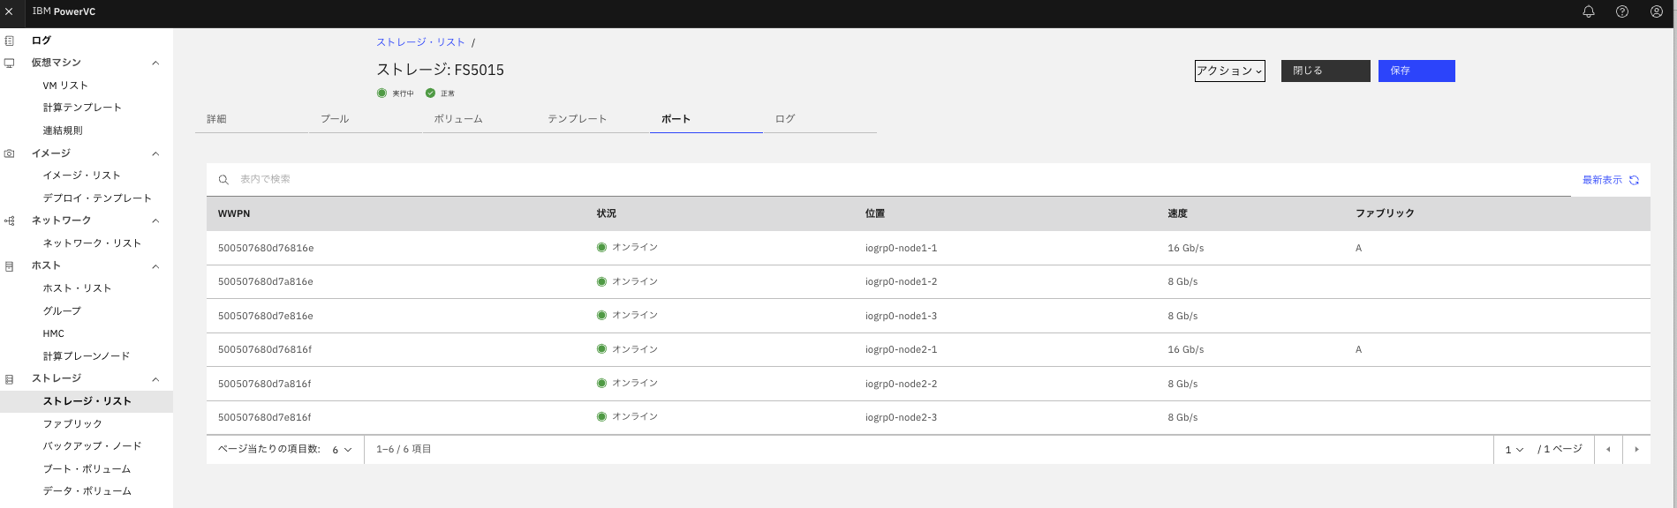
Task: Click the 保存 button
Action: click(1416, 71)
